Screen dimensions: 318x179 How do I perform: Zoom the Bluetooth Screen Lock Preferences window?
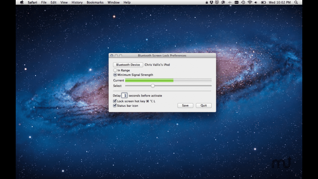tap(121, 55)
